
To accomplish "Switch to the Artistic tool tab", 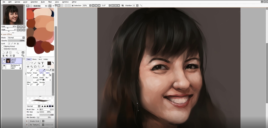I will [x=46, y=59].
